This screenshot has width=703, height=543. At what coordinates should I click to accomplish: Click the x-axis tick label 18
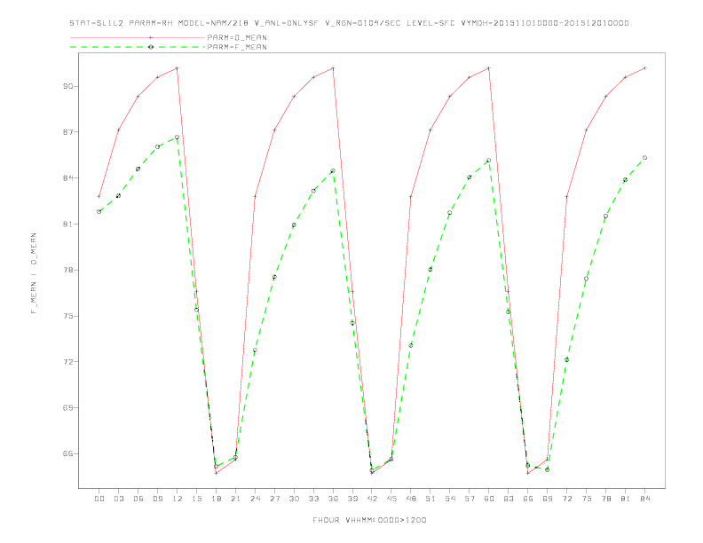tap(216, 499)
